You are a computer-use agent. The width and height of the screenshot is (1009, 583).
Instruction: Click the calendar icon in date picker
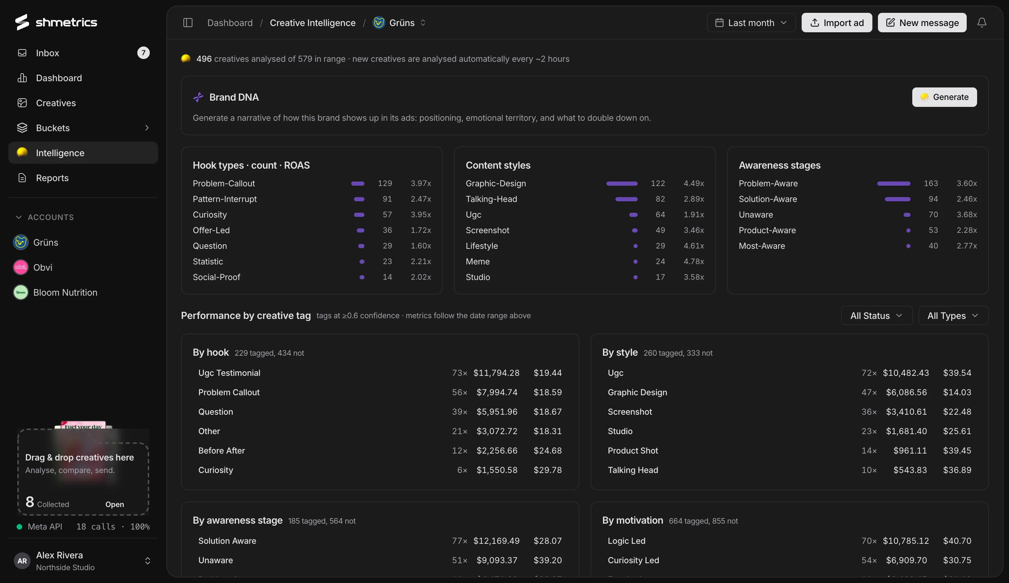pos(719,23)
